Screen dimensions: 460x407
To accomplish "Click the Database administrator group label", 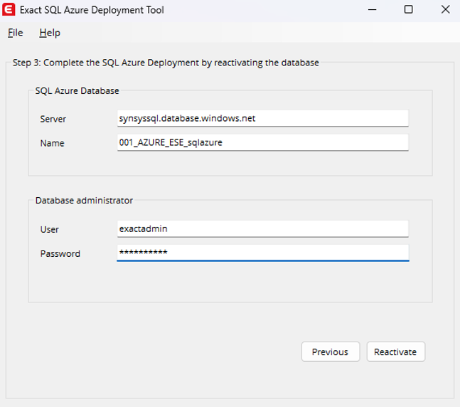I will tap(84, 201).
